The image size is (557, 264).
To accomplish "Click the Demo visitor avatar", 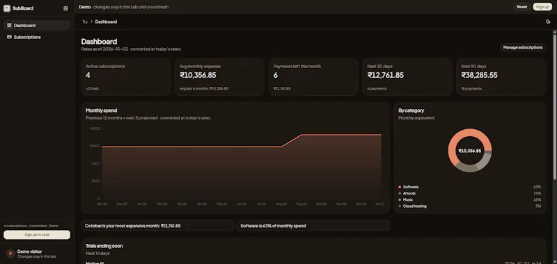I will point(10,254).
